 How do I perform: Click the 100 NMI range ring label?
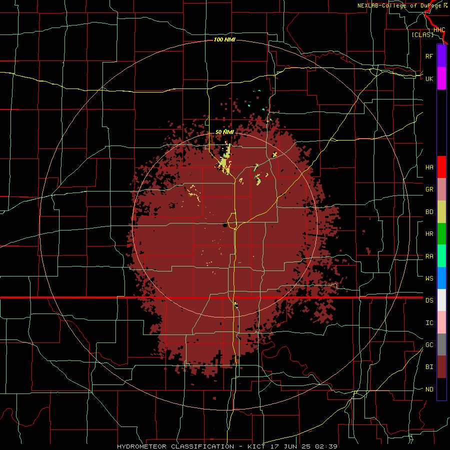tap(224, 39)
